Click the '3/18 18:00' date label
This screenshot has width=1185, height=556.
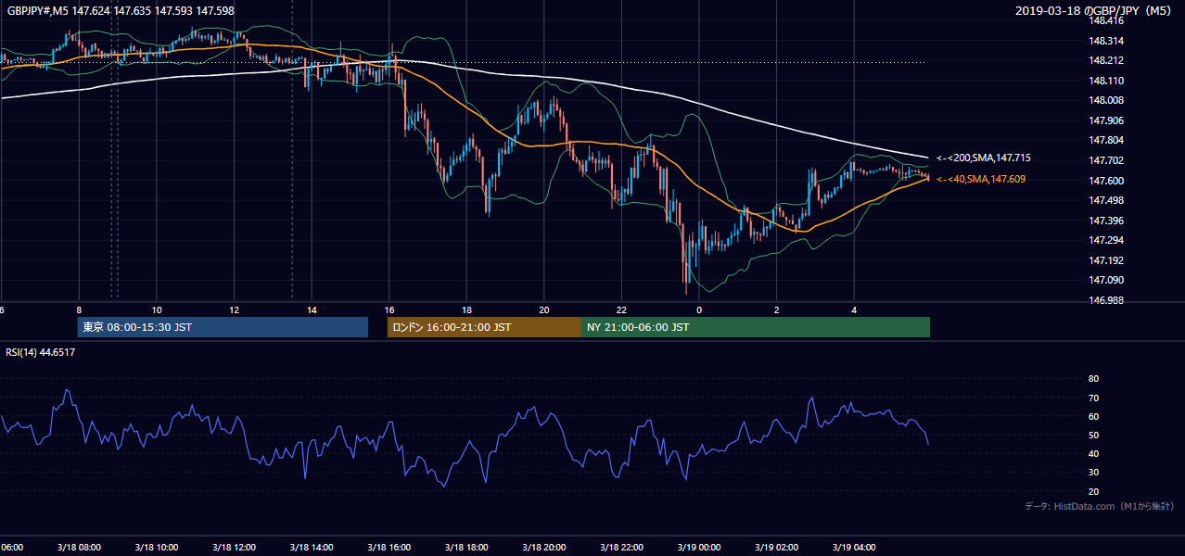click(x=466, y=547)
